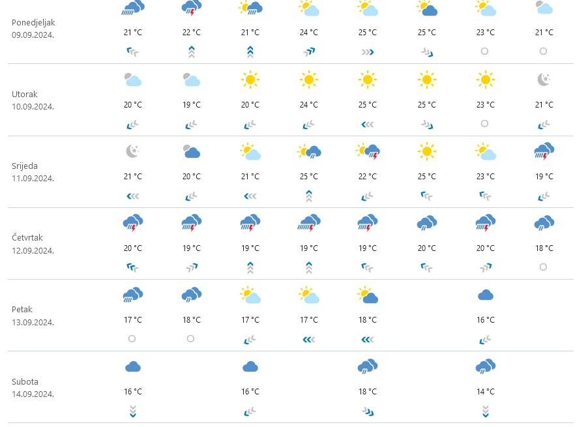Click the rain cloud icon above 18 °C on Subota
This screenshot has width=588, height=427.
(x=368, y=366)
